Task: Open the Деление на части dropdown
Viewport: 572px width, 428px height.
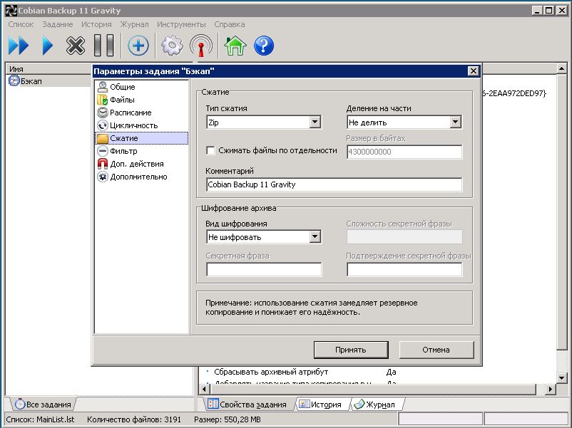Action: pyautogui.click(x=455, y=122)
